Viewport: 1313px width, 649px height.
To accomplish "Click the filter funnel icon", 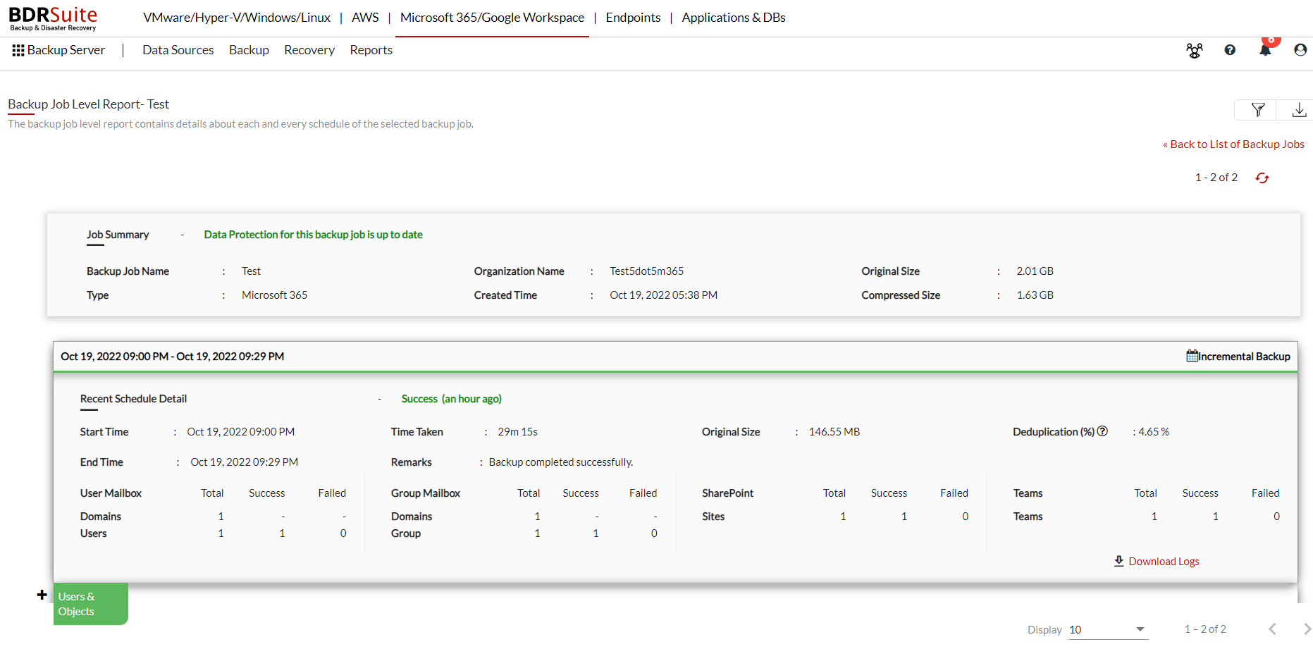I will pos(1258,110).
